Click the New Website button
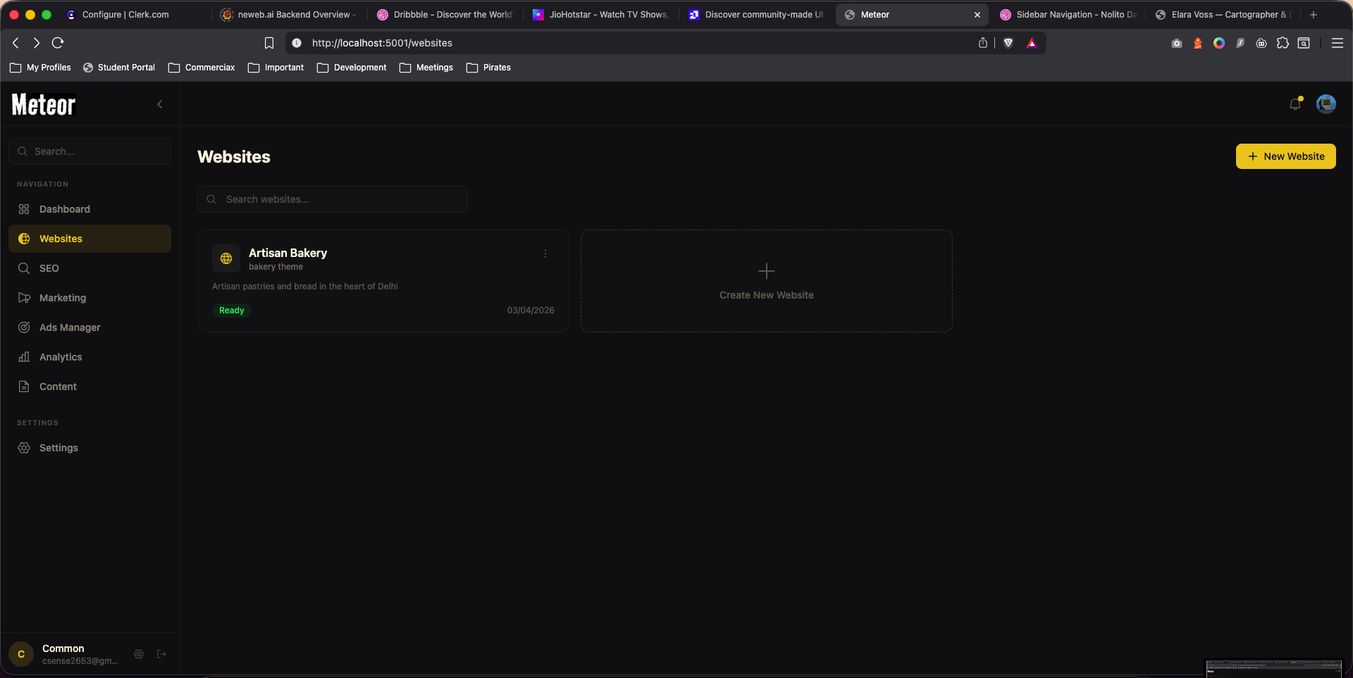This screenshot has height=678, width=1353. [1285, 156]
